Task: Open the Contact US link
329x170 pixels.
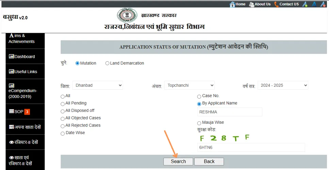Action: click(289, 4)
